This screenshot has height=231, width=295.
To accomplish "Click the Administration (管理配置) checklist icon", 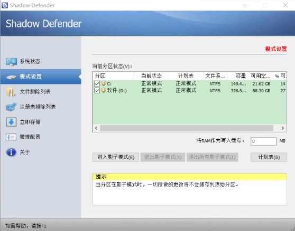I will click(x=11, y=137).
